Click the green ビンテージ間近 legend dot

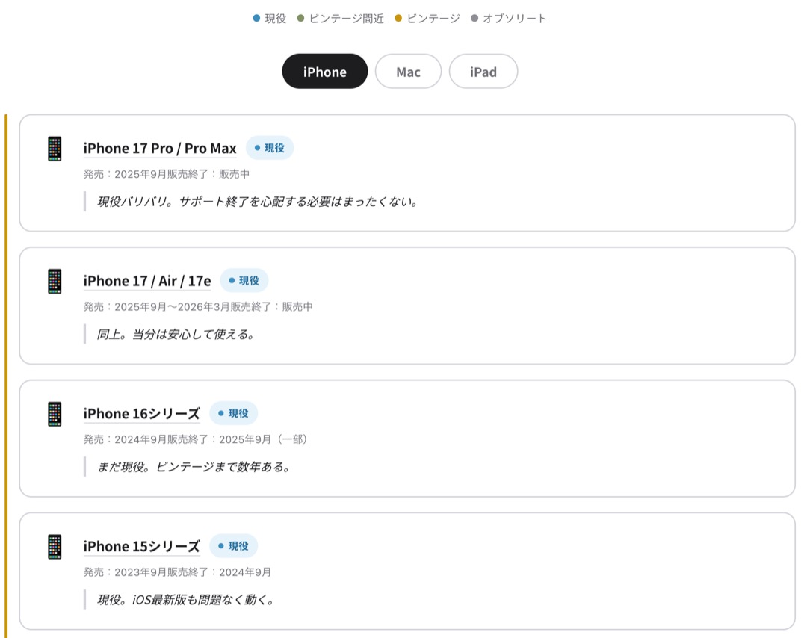pos(301,19)
